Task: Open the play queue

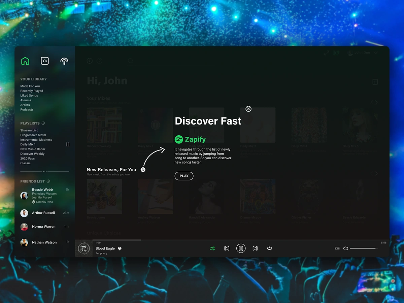Action: click(x=337, y=248)
